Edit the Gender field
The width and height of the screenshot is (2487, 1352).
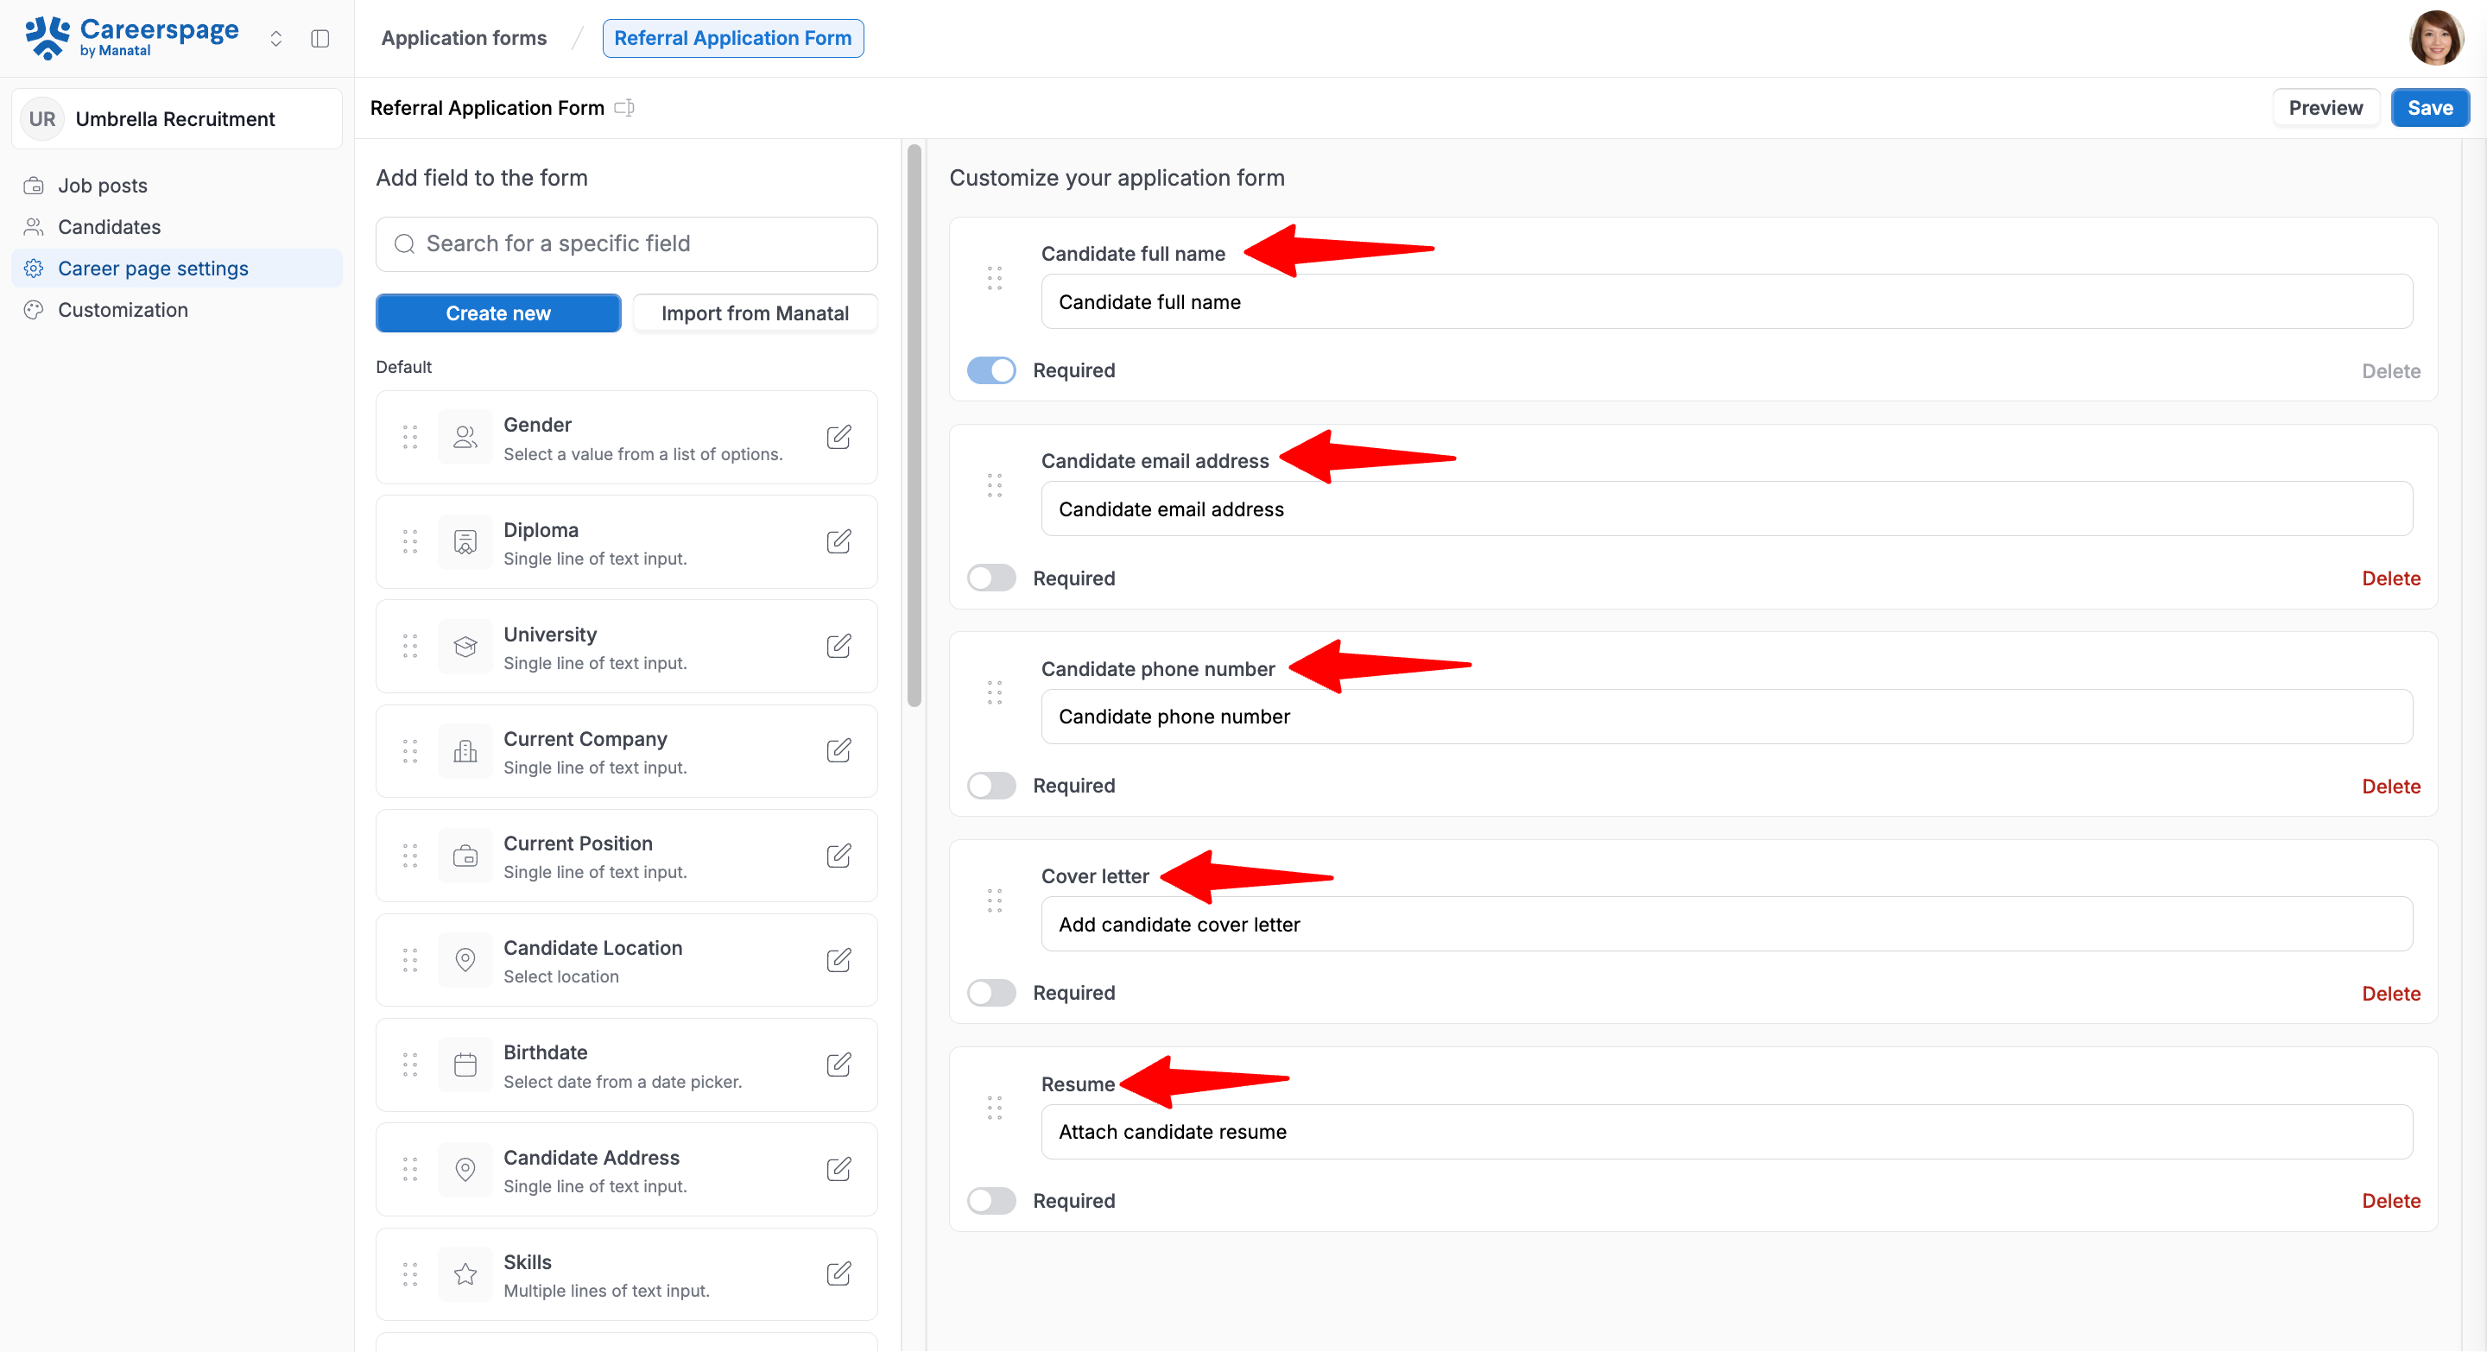pyautogui.click(x=839, y=437)
